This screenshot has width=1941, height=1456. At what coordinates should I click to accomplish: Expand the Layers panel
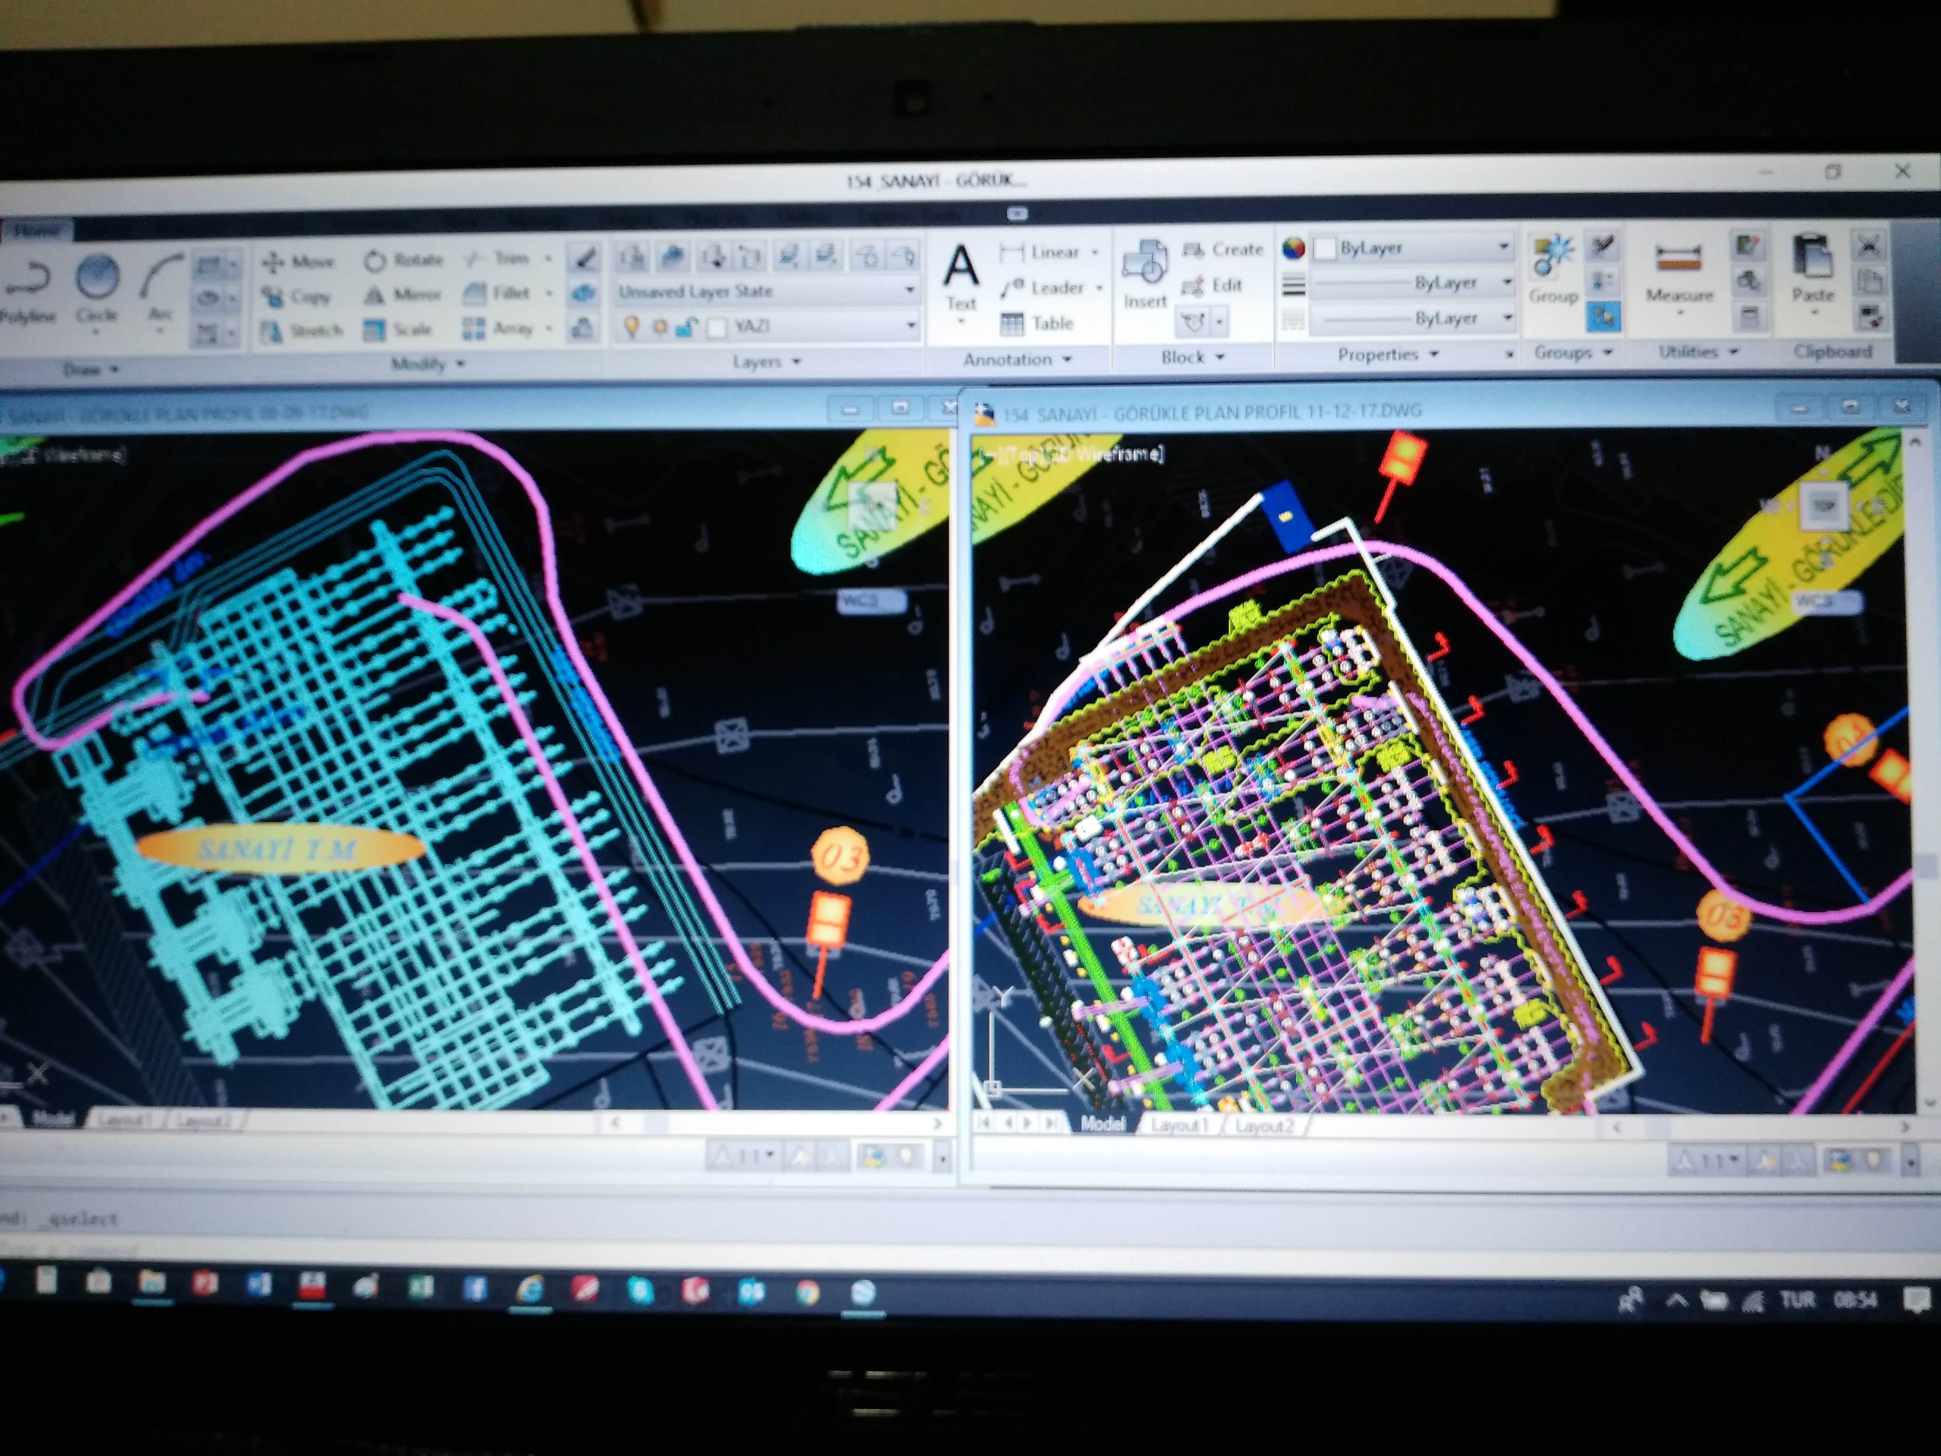[767, 361]
